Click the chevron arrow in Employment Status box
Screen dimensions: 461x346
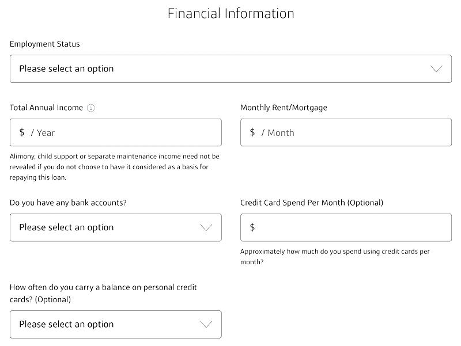[x=436, y=69]
